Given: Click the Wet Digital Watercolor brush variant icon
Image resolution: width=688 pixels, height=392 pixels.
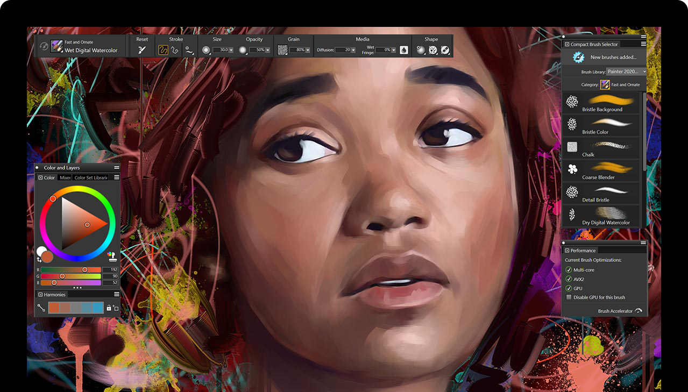Looking at the screenshot, I should pos(56,46).
